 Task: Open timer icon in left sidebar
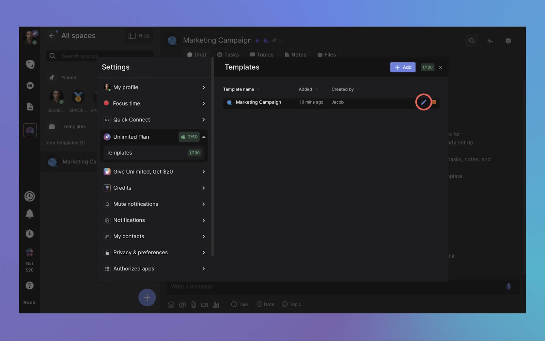(30, 233)
